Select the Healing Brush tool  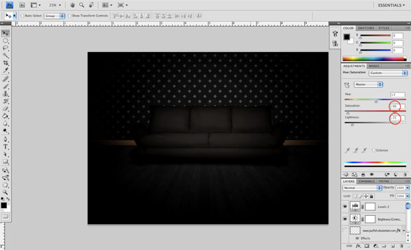click(x=5, y=79)
